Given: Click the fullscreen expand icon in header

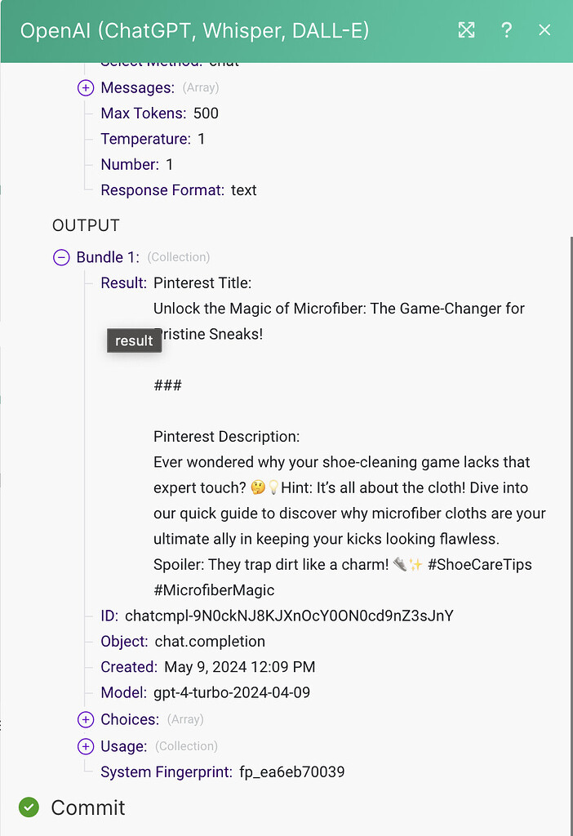Looking at the screenshot, I should pyautogui.click(x=466, y=30).
